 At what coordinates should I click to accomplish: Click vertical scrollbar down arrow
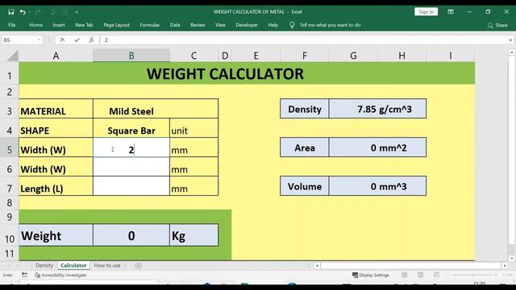click(x=511, y=258)
